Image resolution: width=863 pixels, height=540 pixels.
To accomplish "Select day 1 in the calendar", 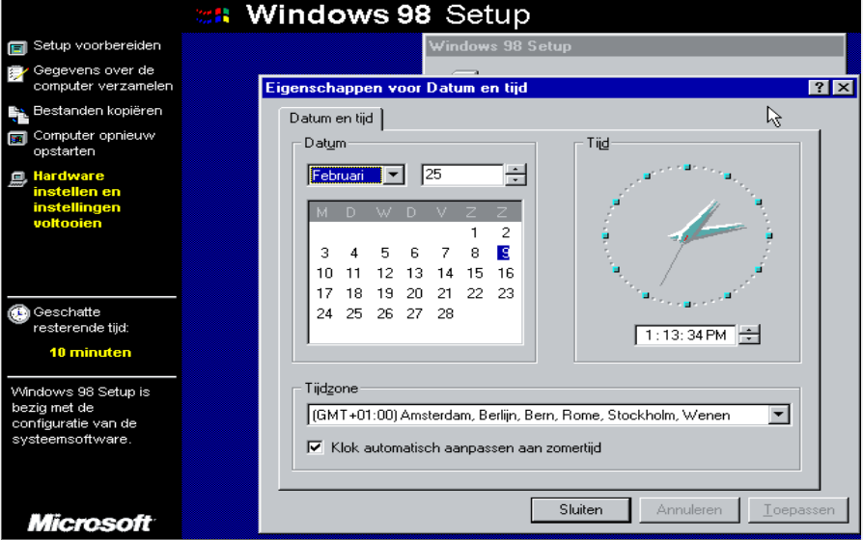I will point(474,232).
